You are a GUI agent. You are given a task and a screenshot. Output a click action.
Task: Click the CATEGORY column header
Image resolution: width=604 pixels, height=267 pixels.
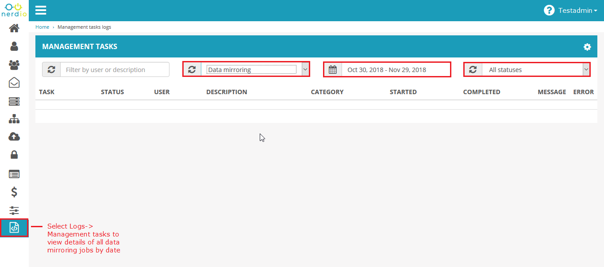pyautogui.click(x=327, y=92)
